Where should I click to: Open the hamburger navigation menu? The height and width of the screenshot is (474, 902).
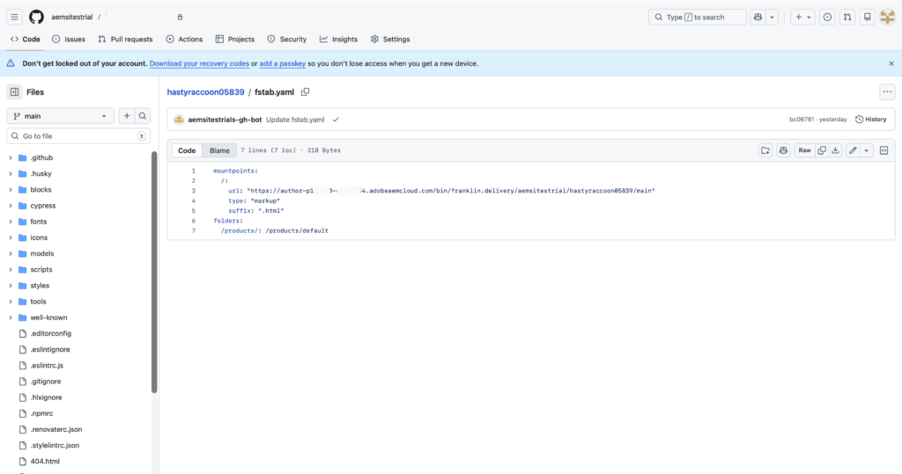tap(14, 18)
